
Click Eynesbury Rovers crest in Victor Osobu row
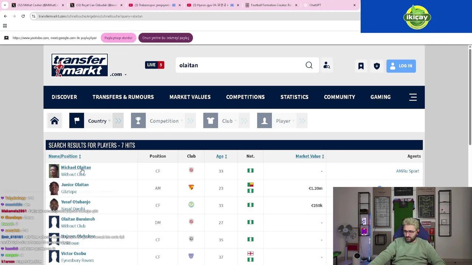[x=191, y=256]
